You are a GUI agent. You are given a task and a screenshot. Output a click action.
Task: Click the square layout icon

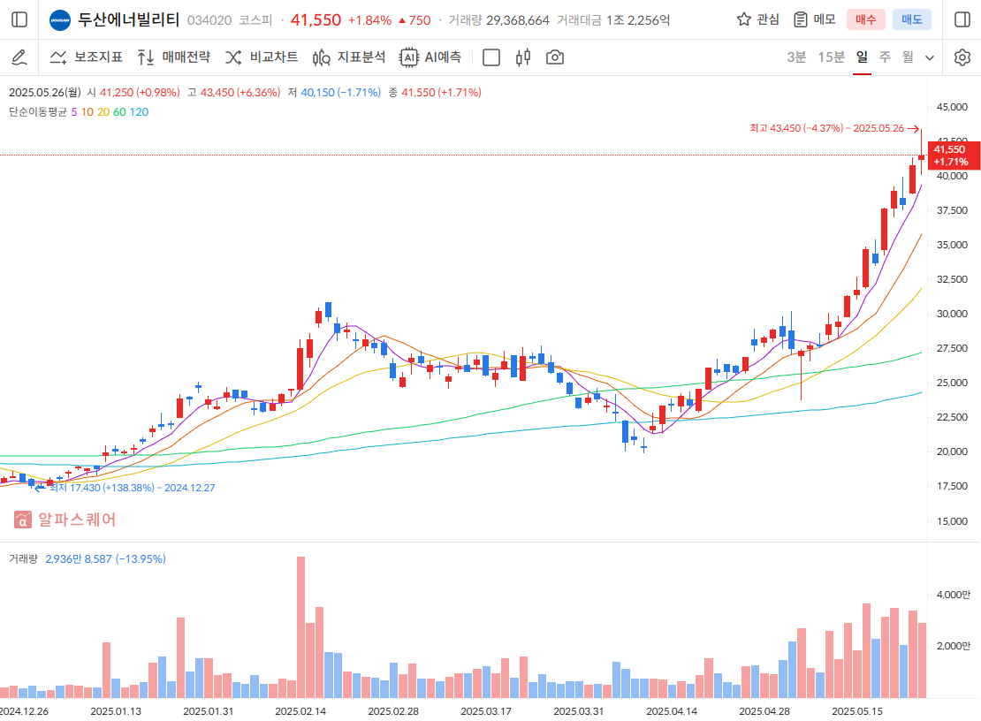(x=491, y=57)
